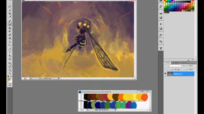Image resolution: width=204 pixels, height=114 pixels.
Task: Toggle lock transparent pixels in Layers panel
Action: coord(170,70)
